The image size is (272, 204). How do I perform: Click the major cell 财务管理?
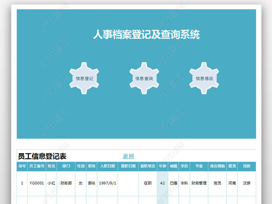tap(199, 183)
